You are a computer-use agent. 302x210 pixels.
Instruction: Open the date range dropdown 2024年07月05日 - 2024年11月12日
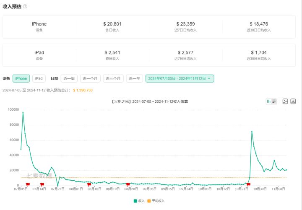[180, 78]
